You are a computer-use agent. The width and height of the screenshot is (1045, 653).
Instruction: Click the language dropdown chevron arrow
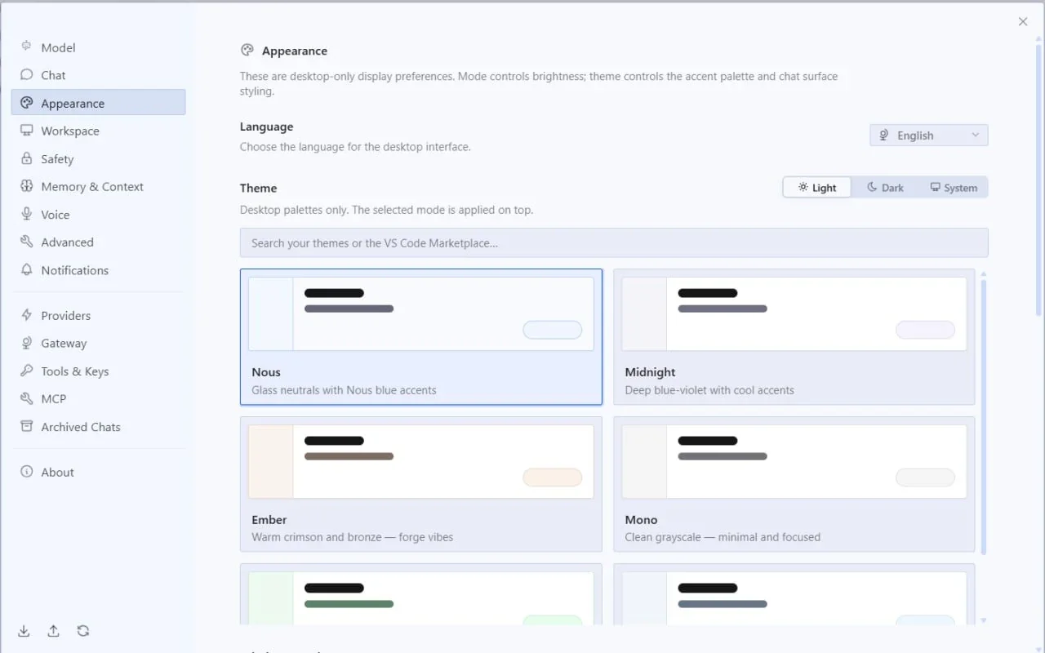pos(976,135)
